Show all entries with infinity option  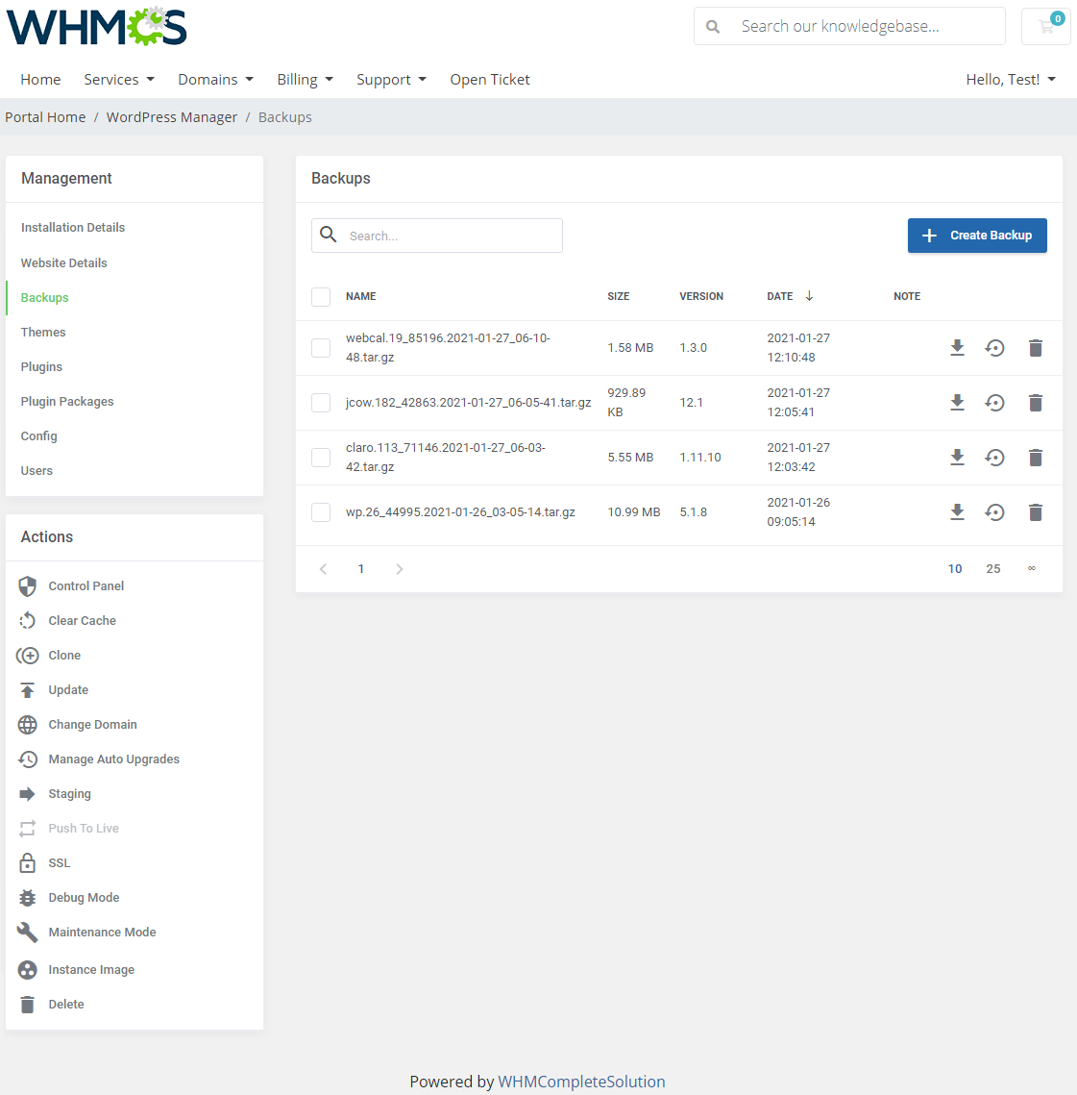click(1032, 568)
